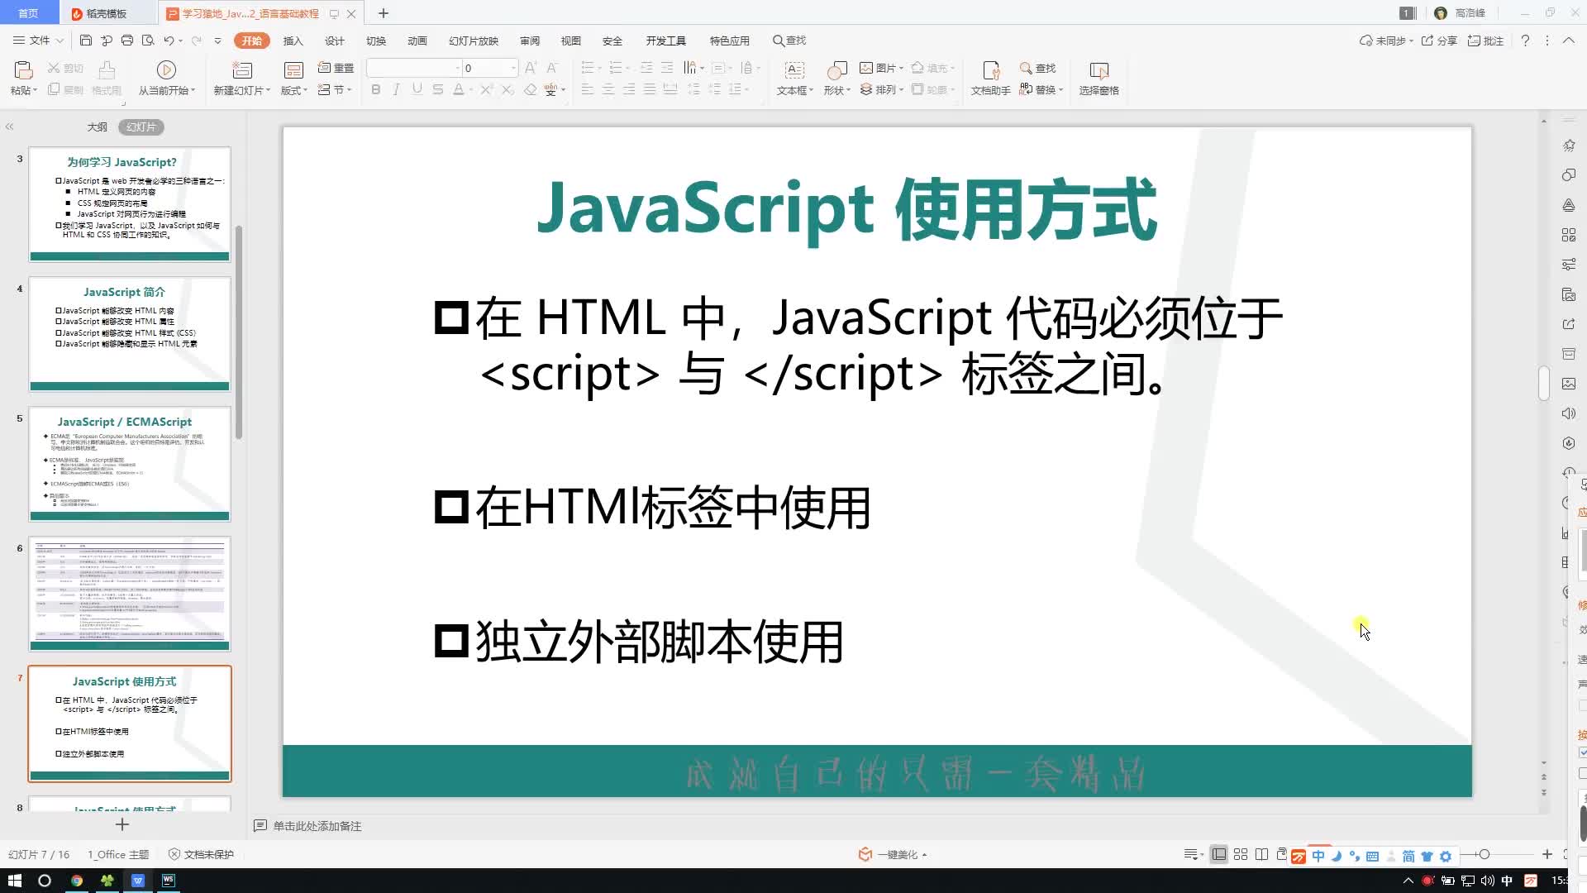Switch to the 设计 Design tab
1587x893 pixels.
point(335,41)
